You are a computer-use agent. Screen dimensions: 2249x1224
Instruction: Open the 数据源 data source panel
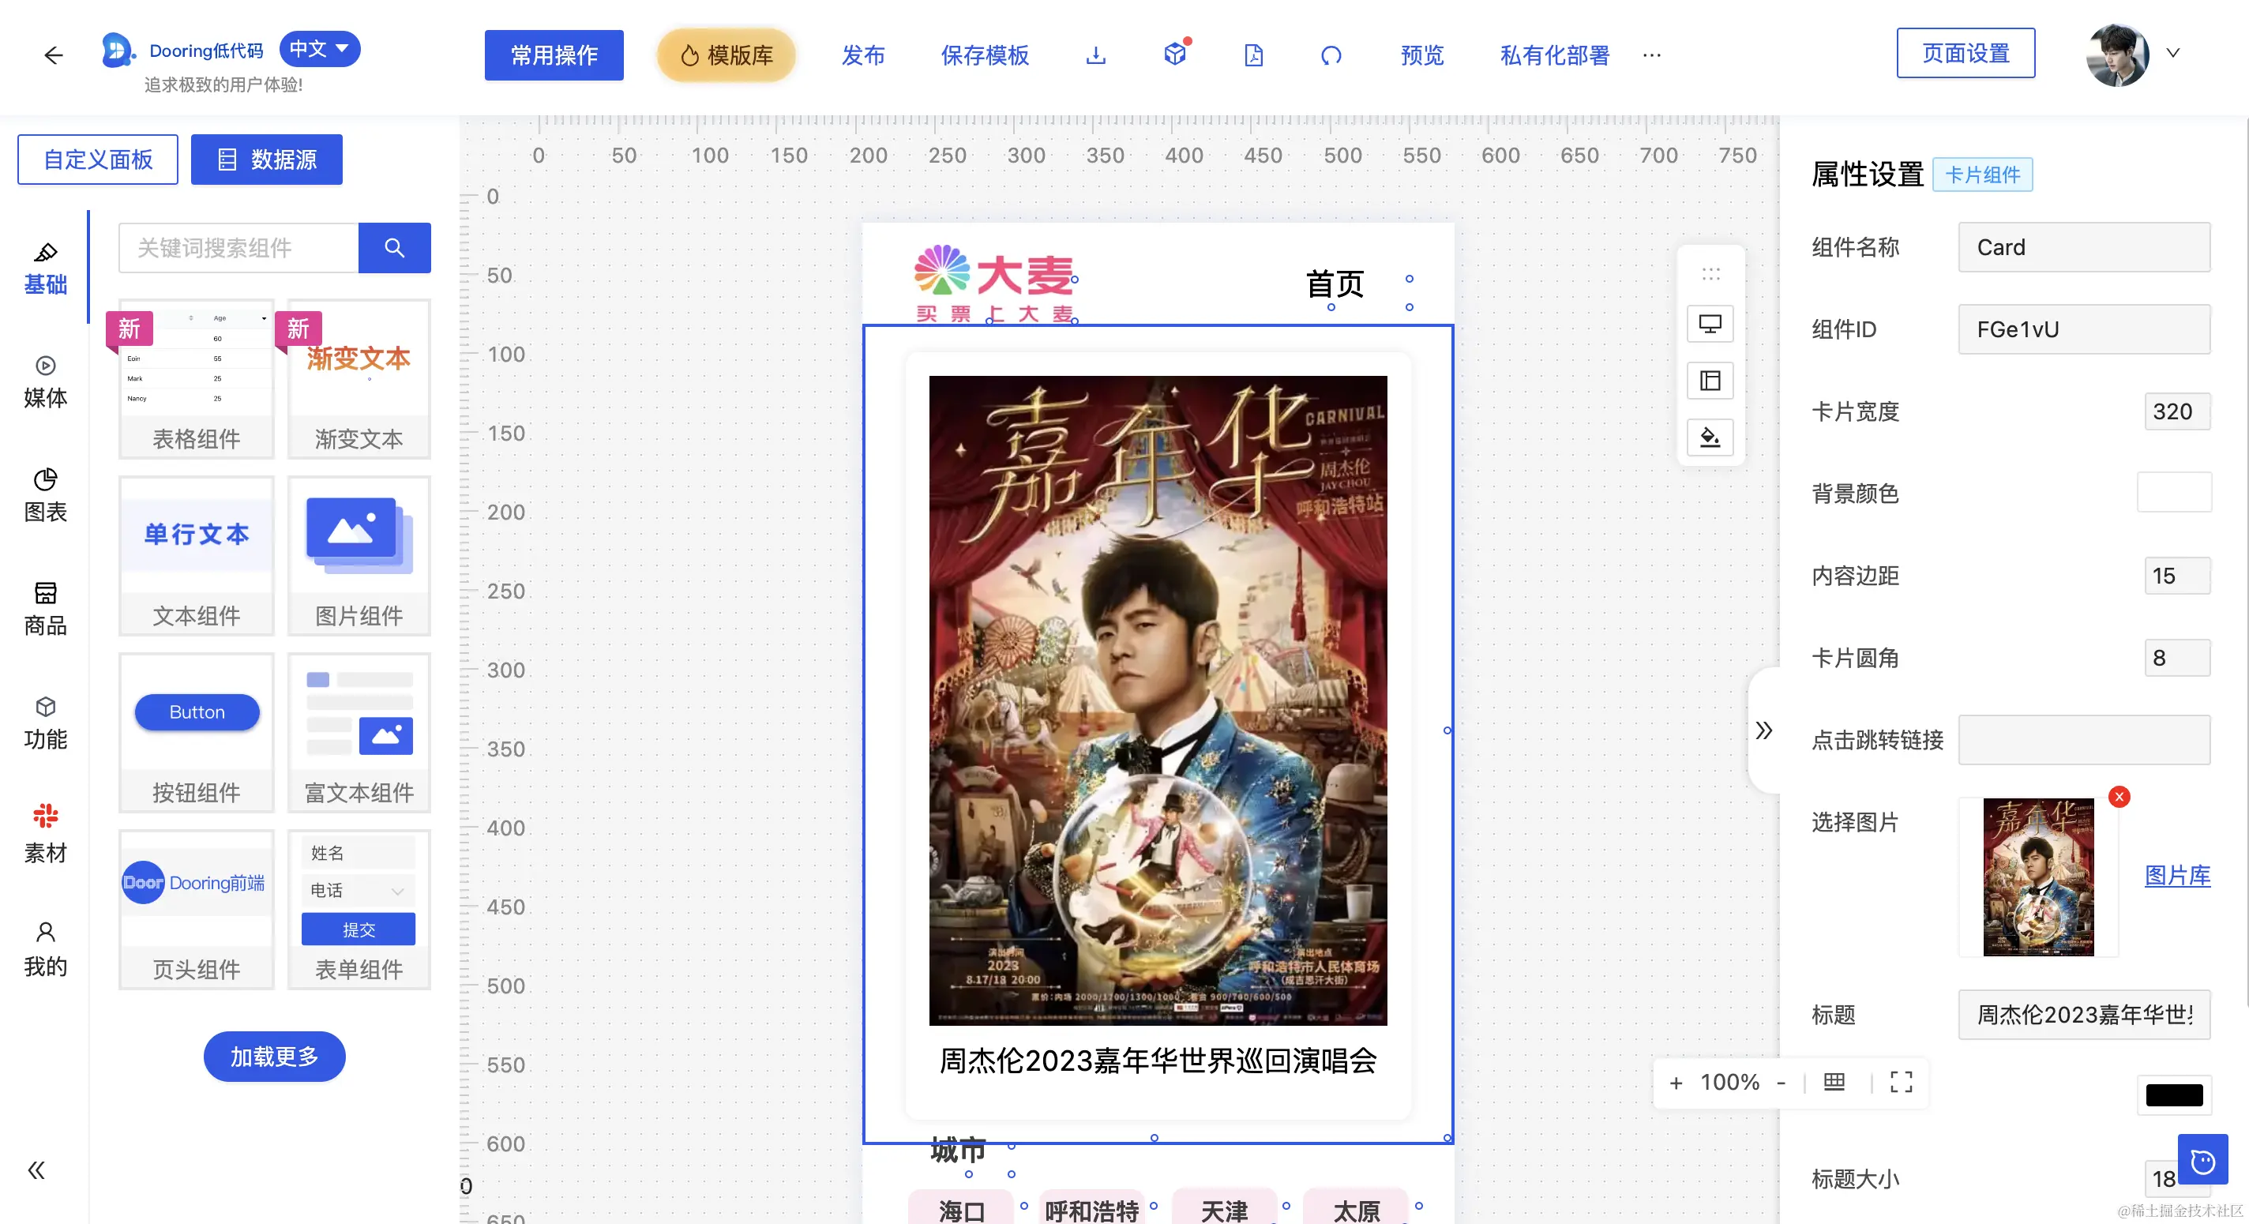pos(266,159)
